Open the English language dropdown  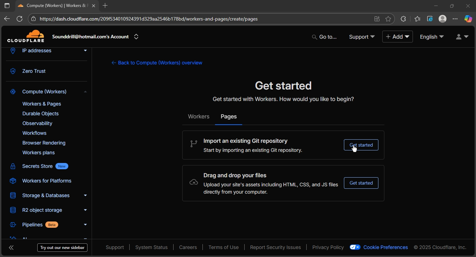pos(432,37)
